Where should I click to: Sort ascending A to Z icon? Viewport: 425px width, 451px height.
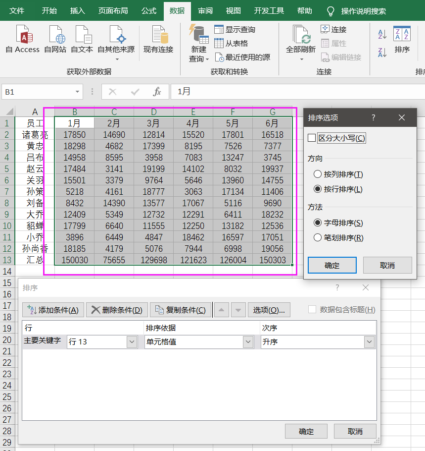pyautogui.click(x=382, y=34)
